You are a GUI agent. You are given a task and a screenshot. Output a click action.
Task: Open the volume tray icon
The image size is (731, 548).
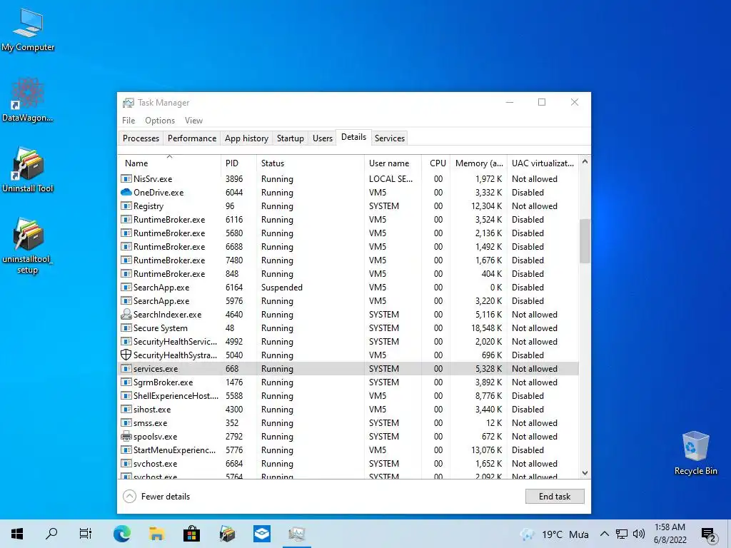coord(639,534)
